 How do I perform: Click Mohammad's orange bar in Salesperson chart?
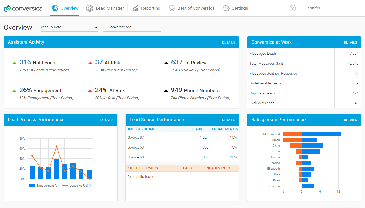292,134
